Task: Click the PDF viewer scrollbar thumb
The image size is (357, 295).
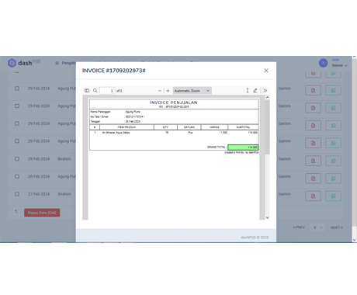Action: 267,127
